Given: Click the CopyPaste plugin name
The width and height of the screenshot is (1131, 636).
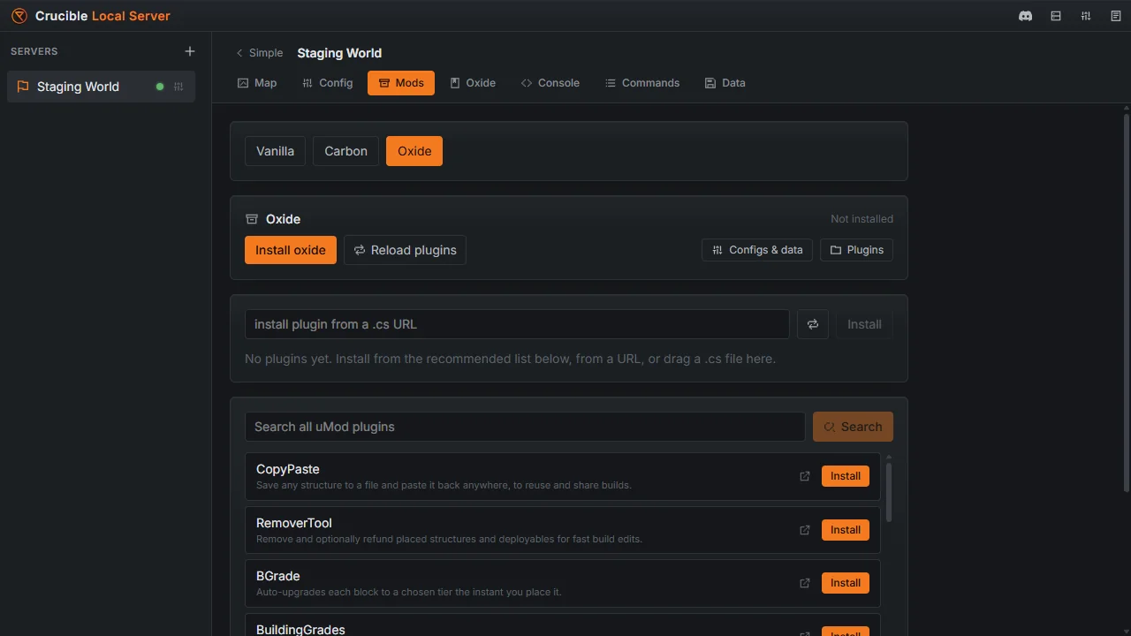Looking at the screenshot, I should 288,469.
